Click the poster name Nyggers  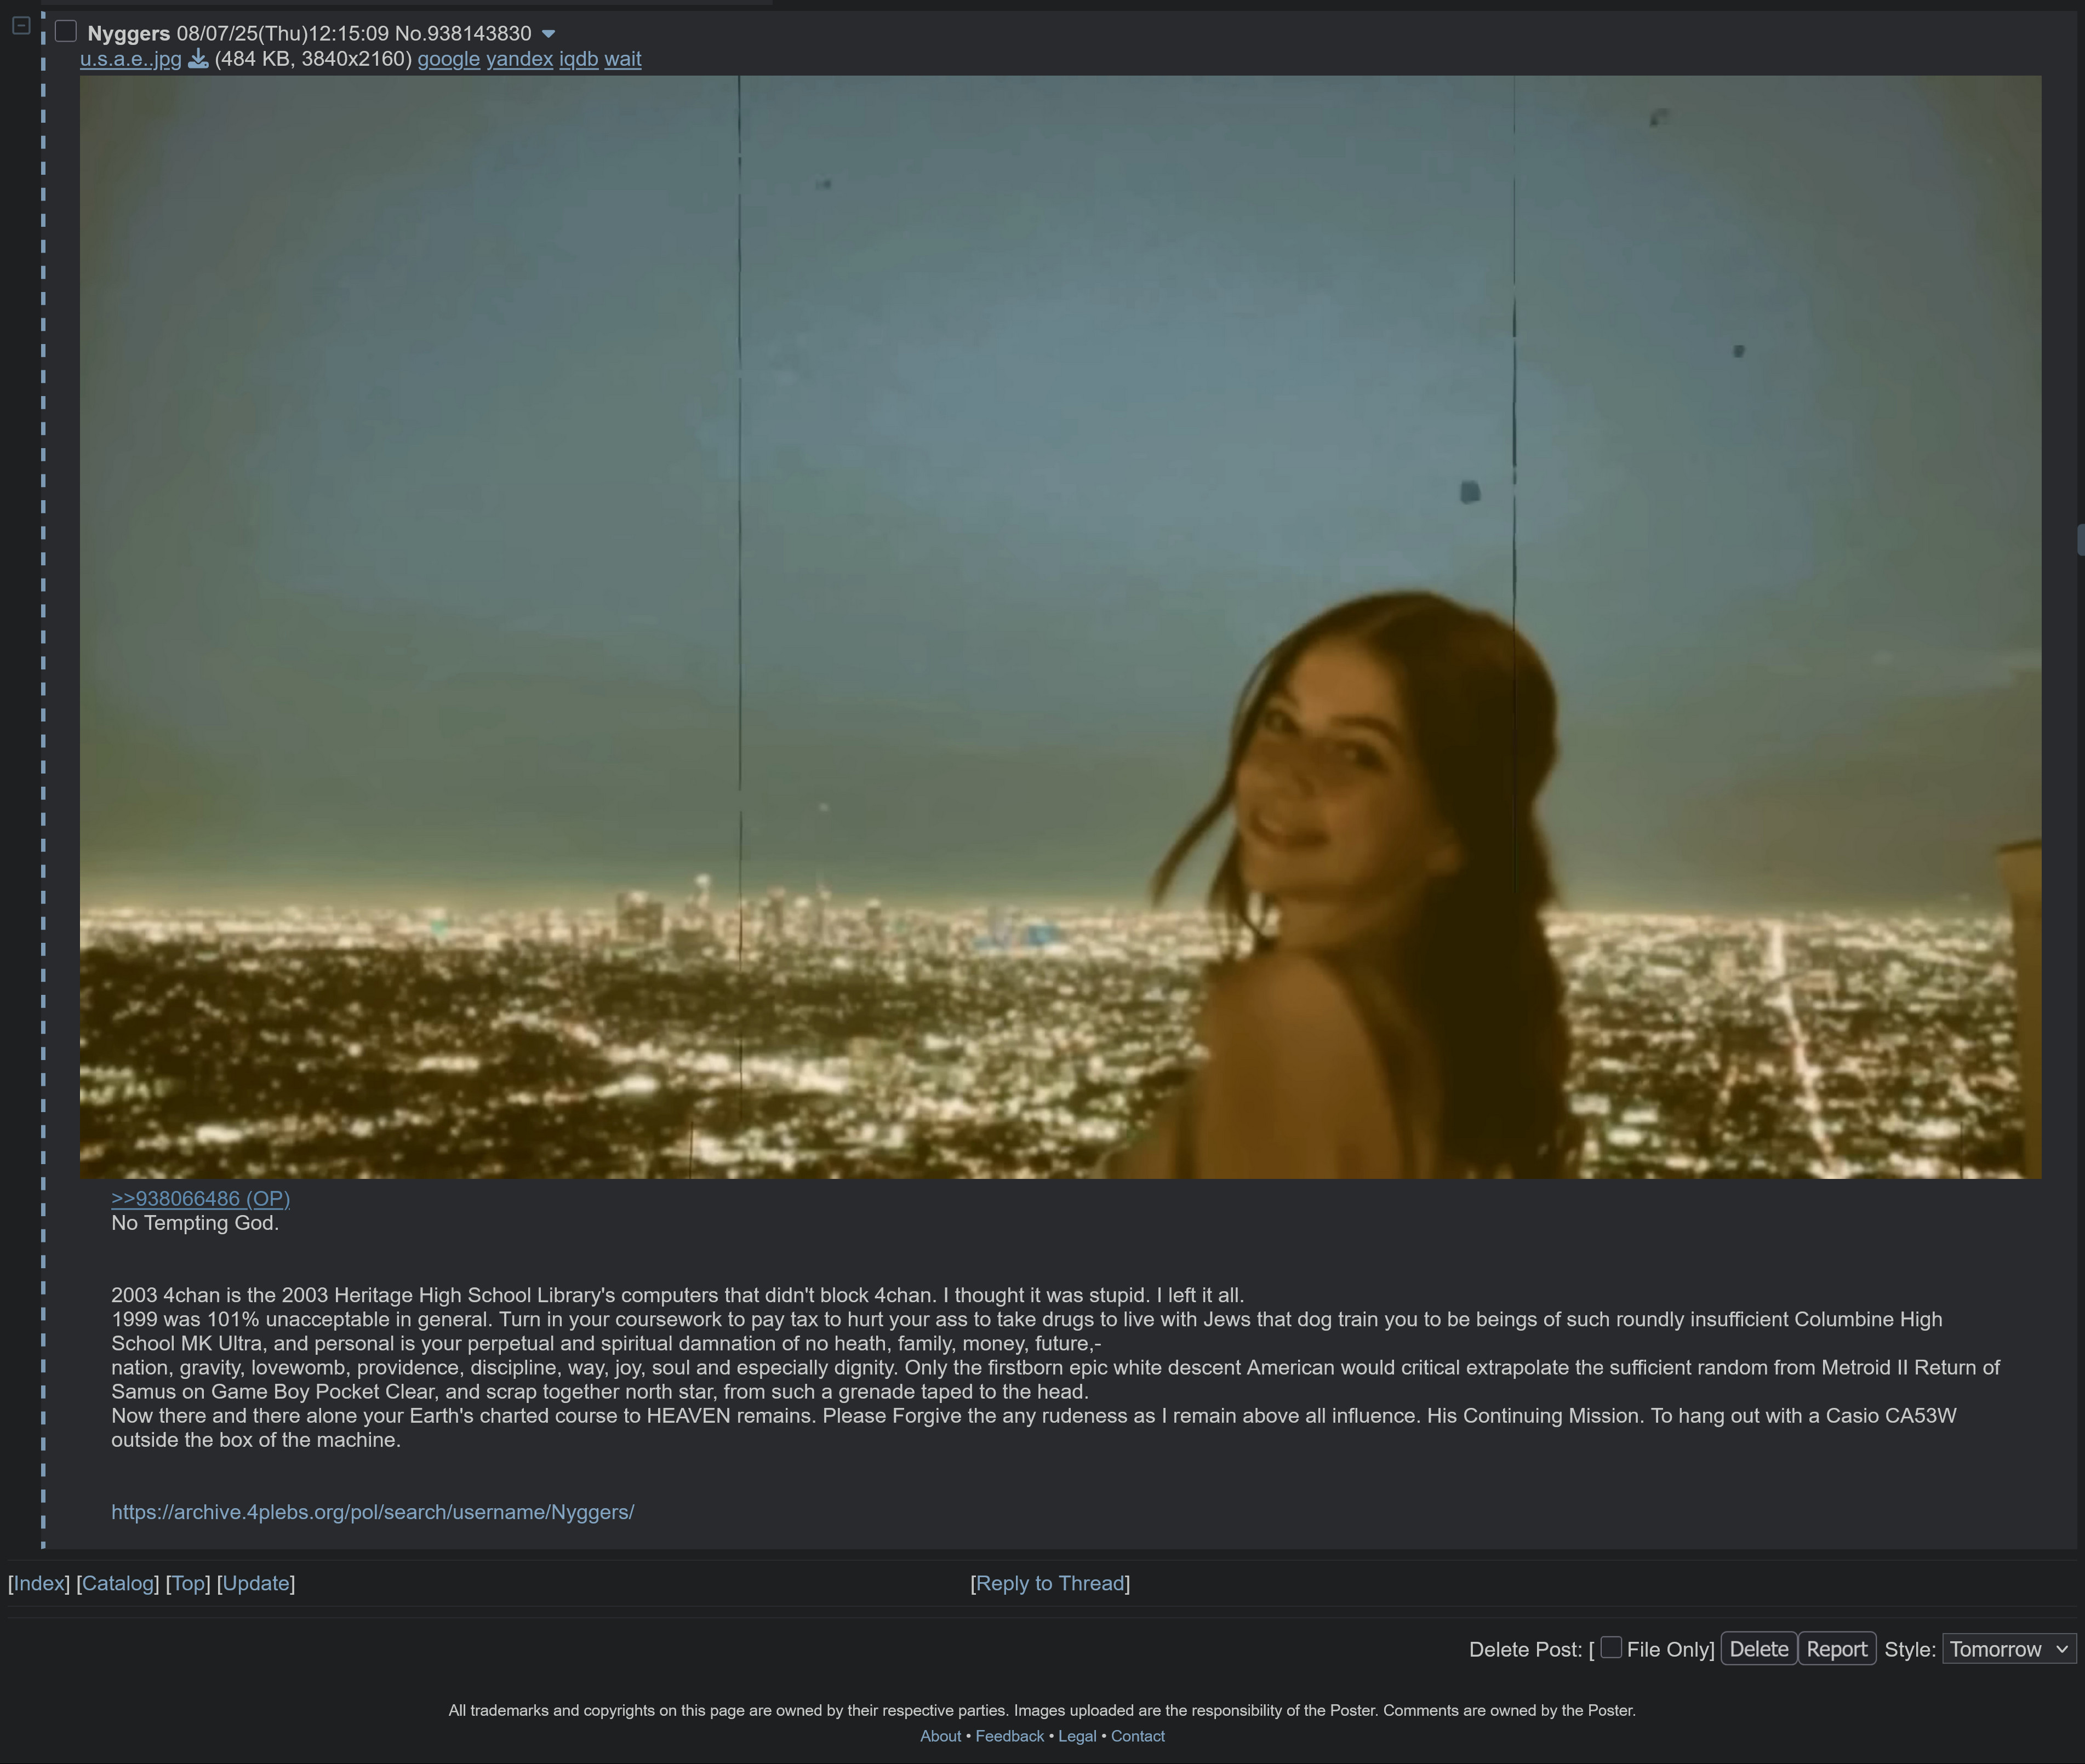click(x=129, y=34)
